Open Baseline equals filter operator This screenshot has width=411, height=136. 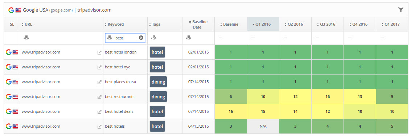pos(221,38)
